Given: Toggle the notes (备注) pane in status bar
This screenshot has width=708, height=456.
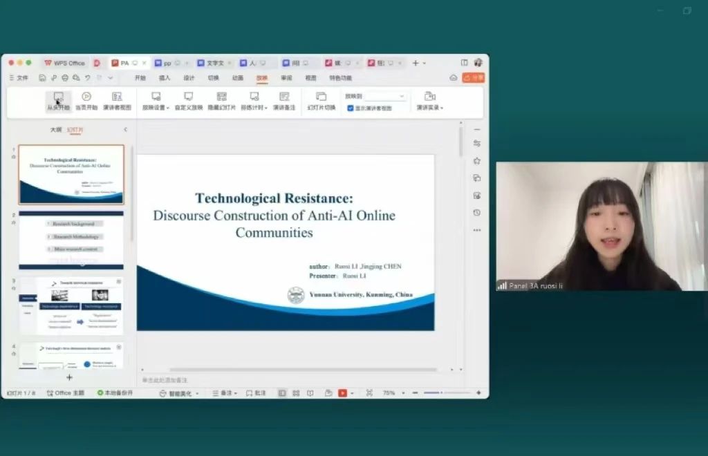Looking at the screenshot, I should pyautogui.click(x=225, y=393).
